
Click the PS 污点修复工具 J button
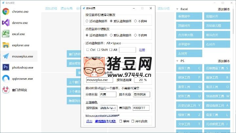[x=217, y=124]
